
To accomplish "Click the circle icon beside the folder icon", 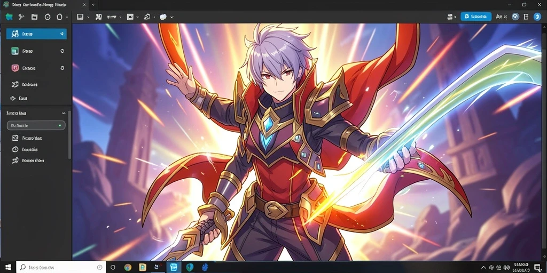I will click(x=48, y=17).
